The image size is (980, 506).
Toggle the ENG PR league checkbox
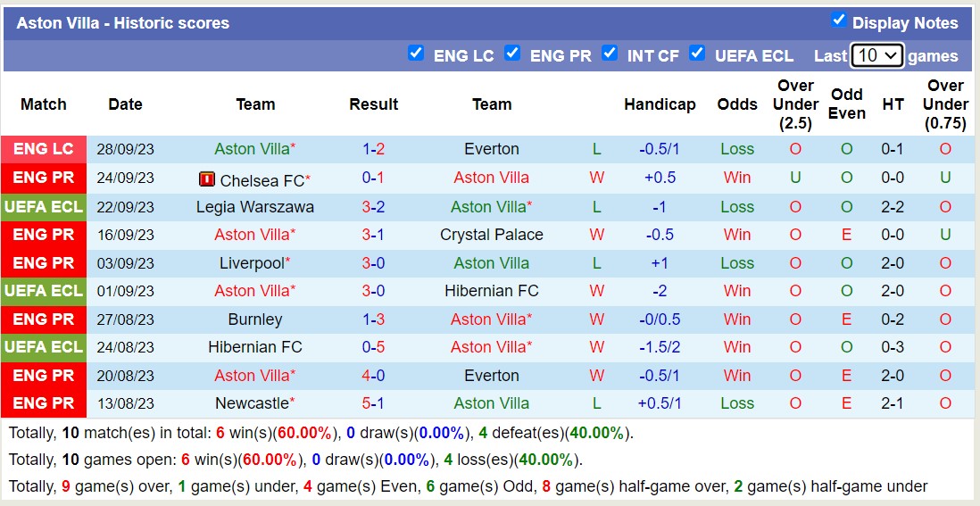coord(512,54)
